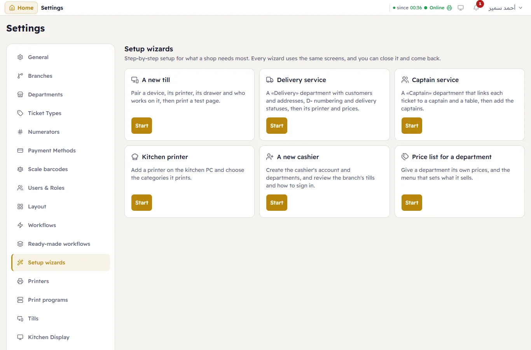
Task: Click the Scale barcodes scale icon
Action: click(x=20, y=169)
